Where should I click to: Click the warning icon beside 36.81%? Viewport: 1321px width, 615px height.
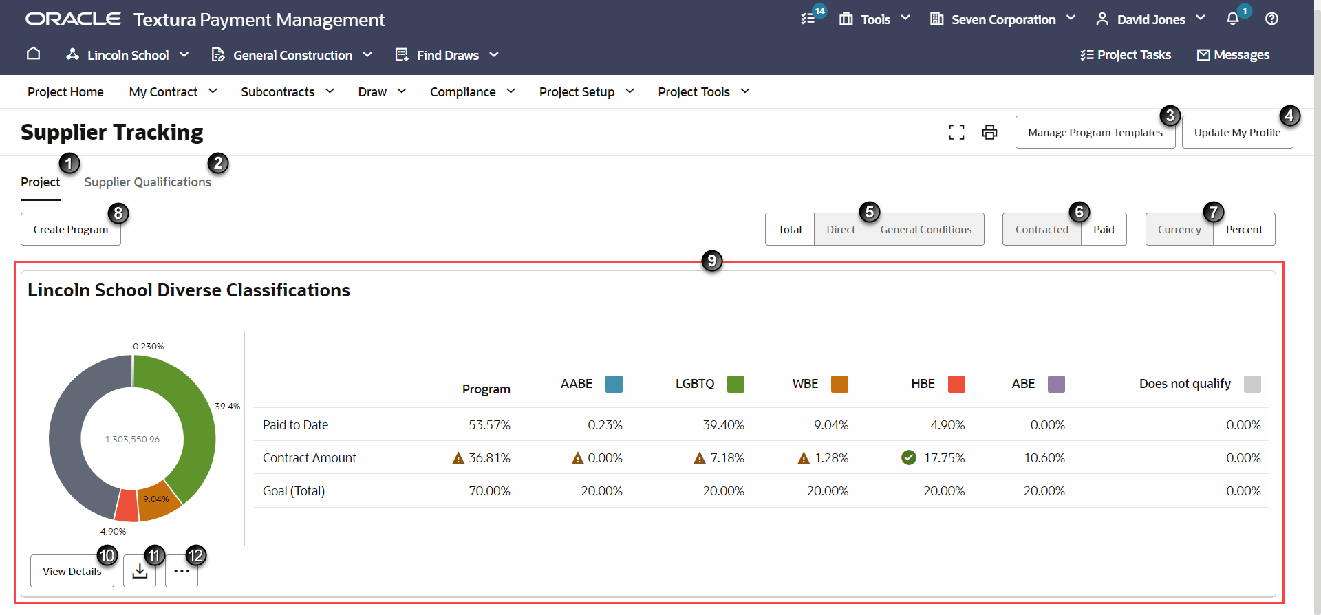coord(458,458)
